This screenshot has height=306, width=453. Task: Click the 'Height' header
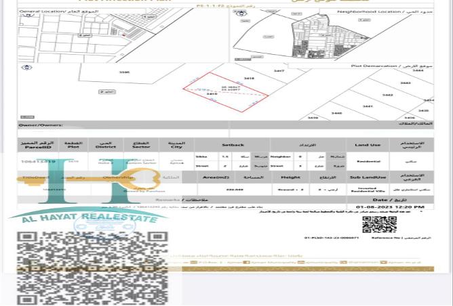click(291, 177)
